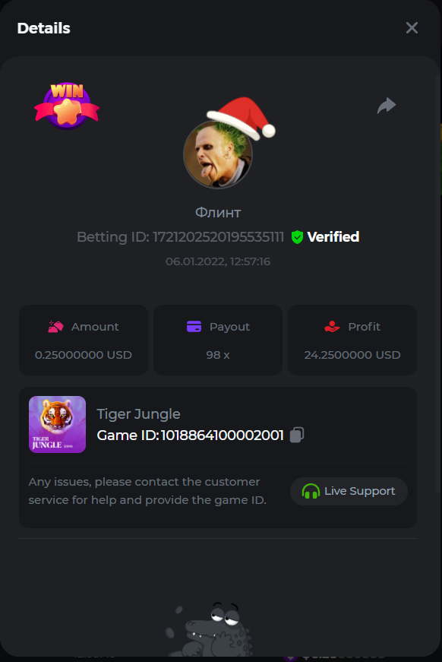This screenshot has width=442, height=662.
Task: Click the WIN badge icon
Action: pos(67,106)
